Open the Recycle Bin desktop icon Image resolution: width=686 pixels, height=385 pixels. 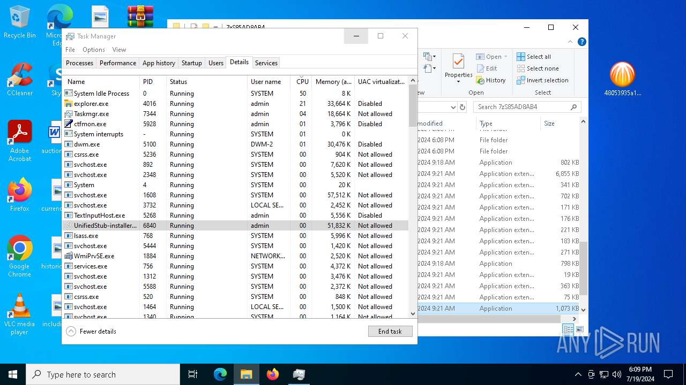pos(19,22)
